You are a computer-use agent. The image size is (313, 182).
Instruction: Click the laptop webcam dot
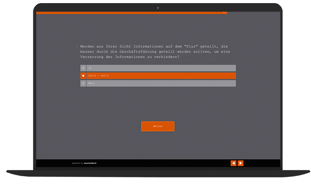pyautogui.click(x=158, y=8)
